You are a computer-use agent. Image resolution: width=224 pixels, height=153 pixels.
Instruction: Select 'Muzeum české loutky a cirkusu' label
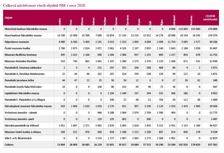[23, 132]
